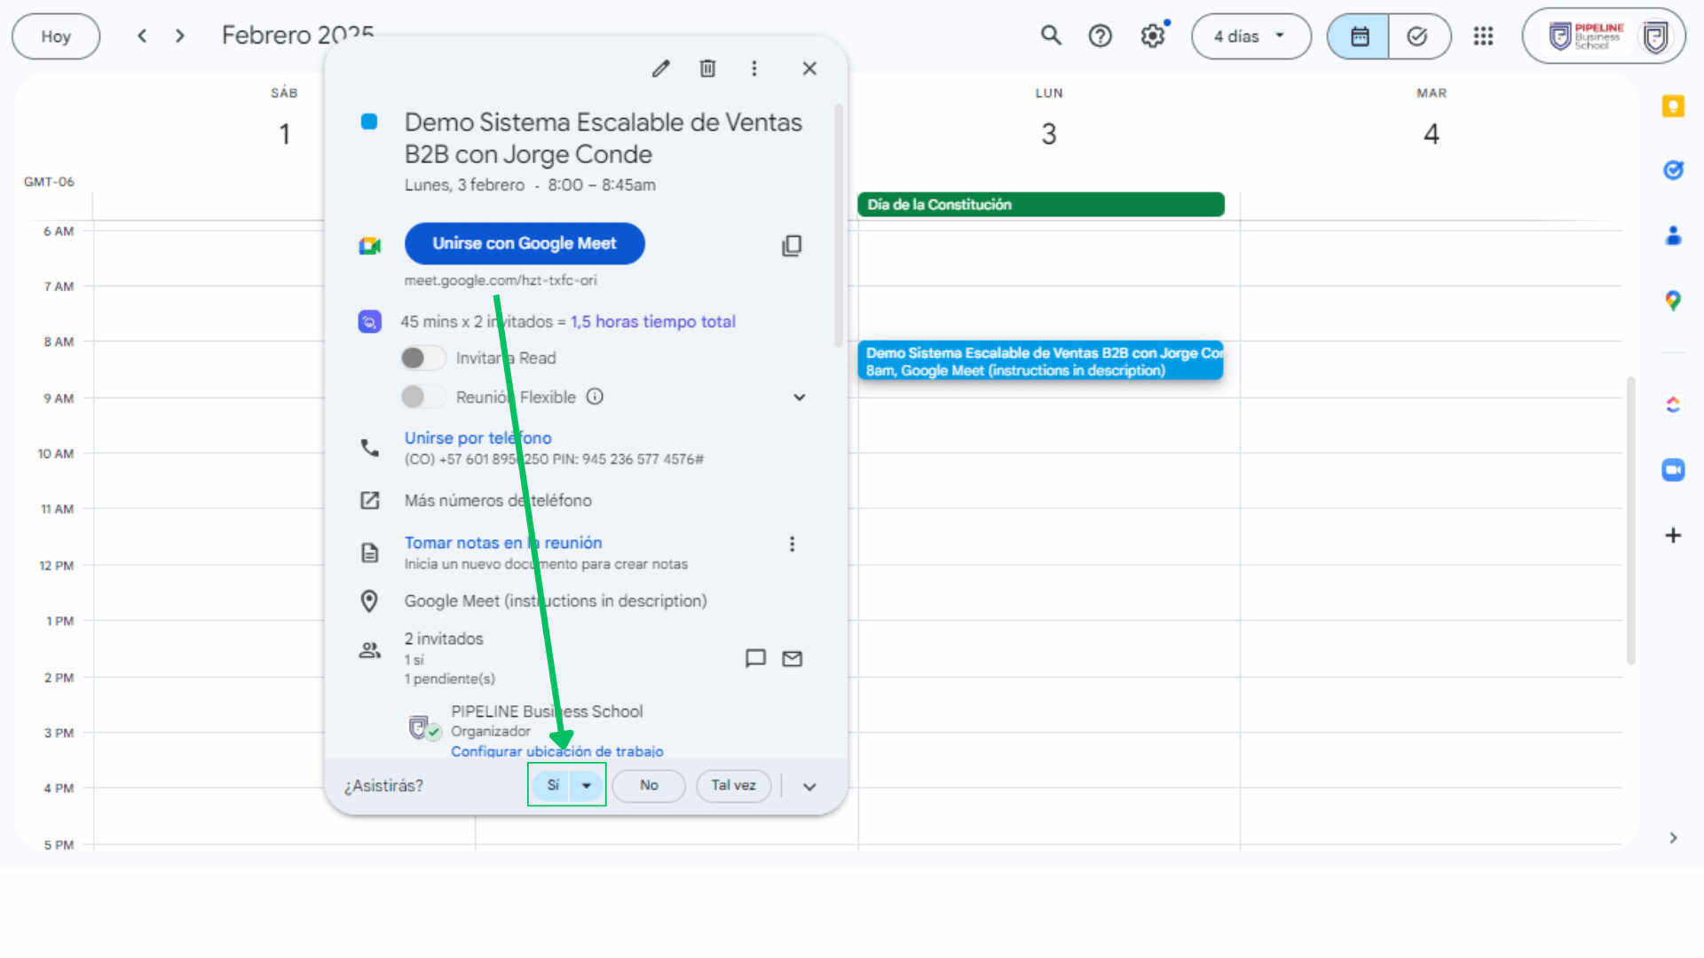Copy the Meet conference info
This screenshot has width=1704, height=958.
792,245
